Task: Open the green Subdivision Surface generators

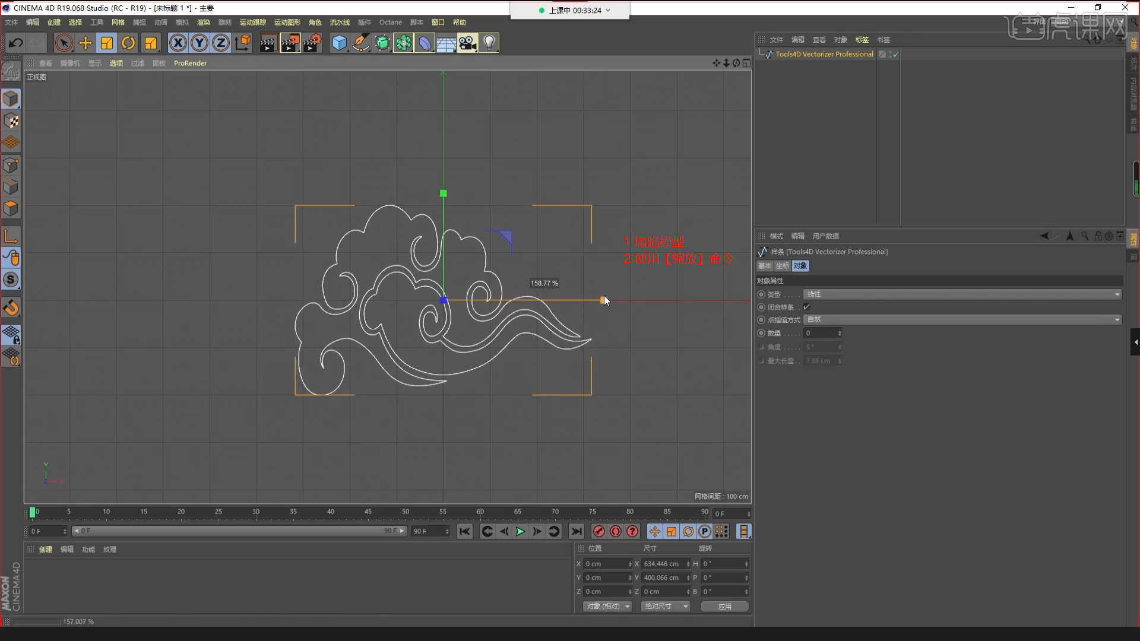Action: (x=382, y=43)
